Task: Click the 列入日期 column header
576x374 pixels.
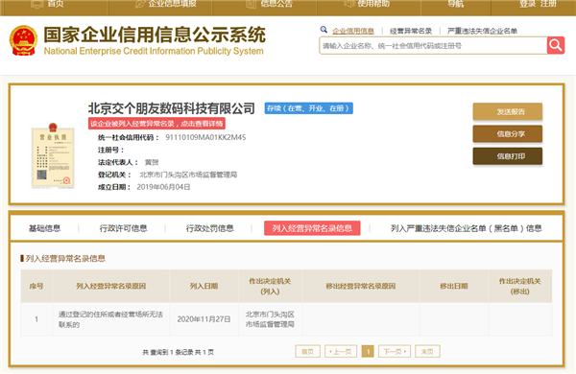Action: 204,287
